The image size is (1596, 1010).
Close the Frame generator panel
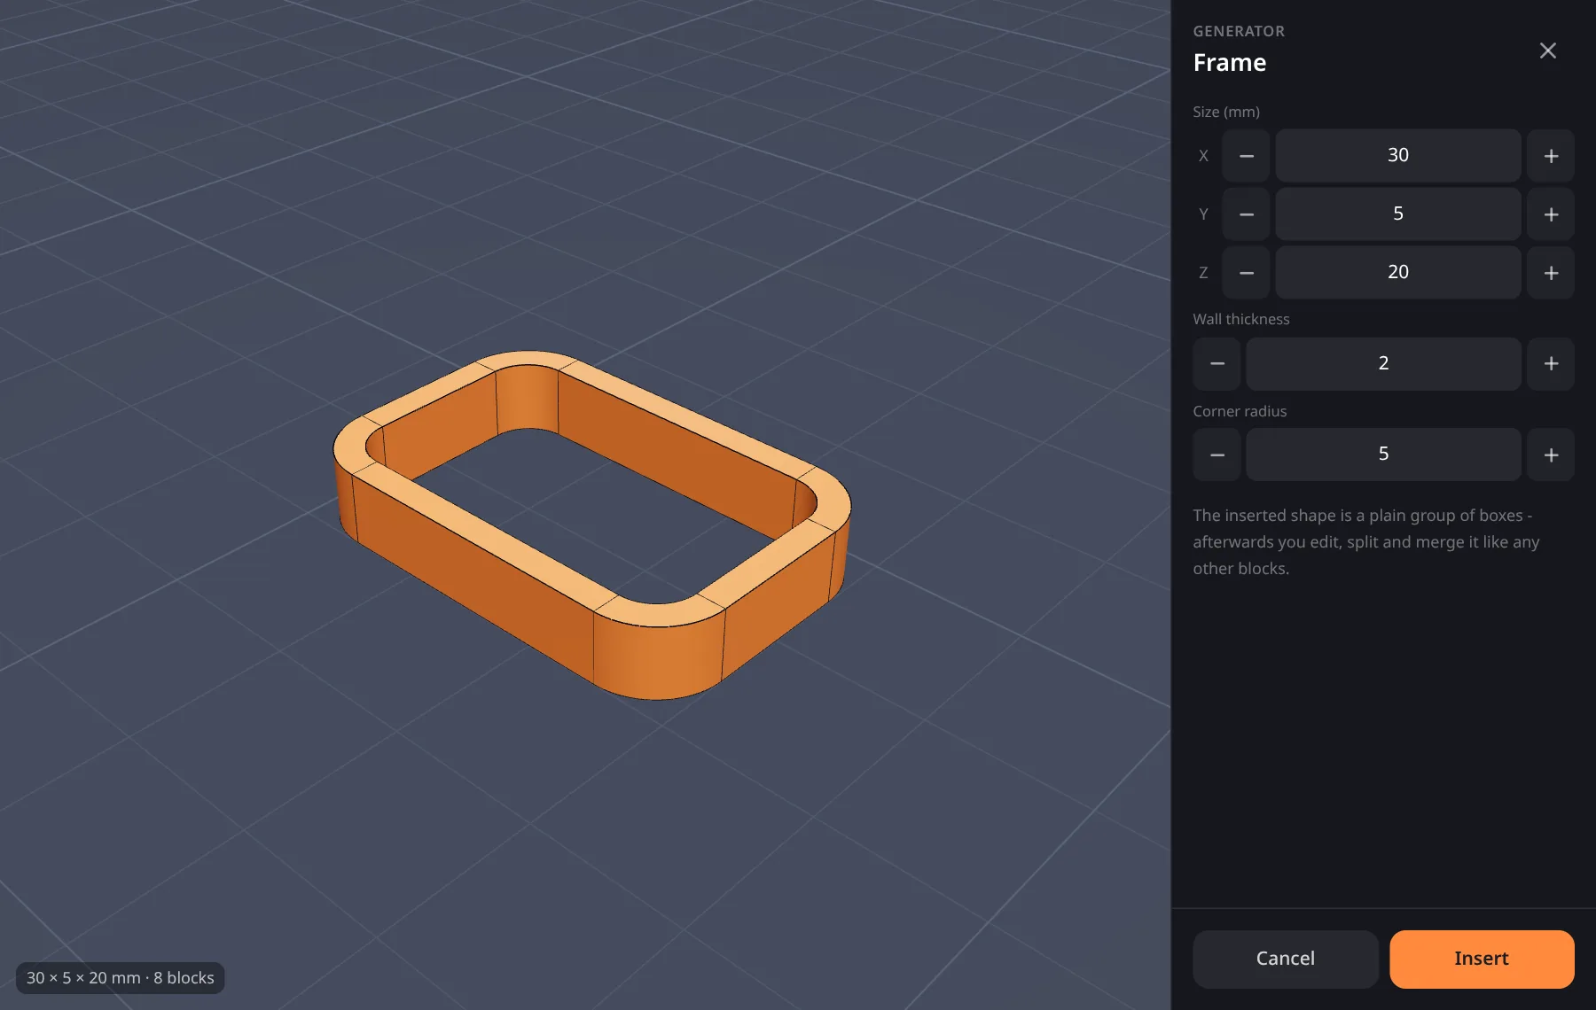(1547, 50)
